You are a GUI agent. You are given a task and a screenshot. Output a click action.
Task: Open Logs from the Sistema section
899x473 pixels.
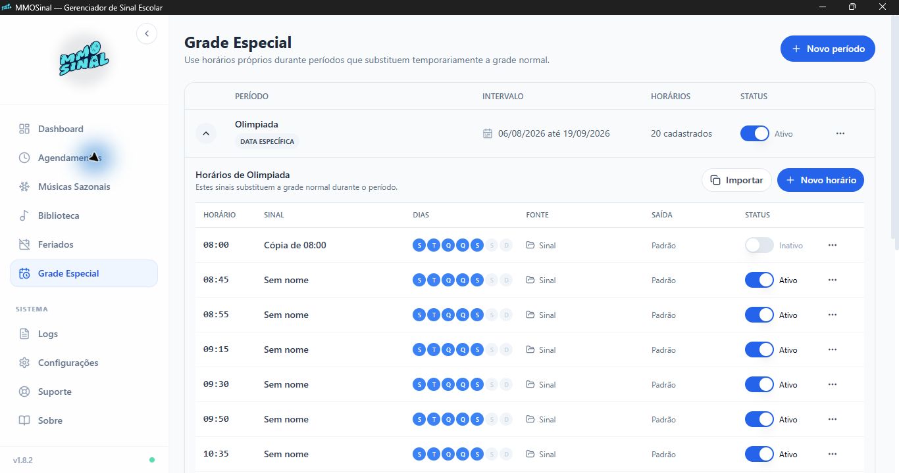click(84, 334)
